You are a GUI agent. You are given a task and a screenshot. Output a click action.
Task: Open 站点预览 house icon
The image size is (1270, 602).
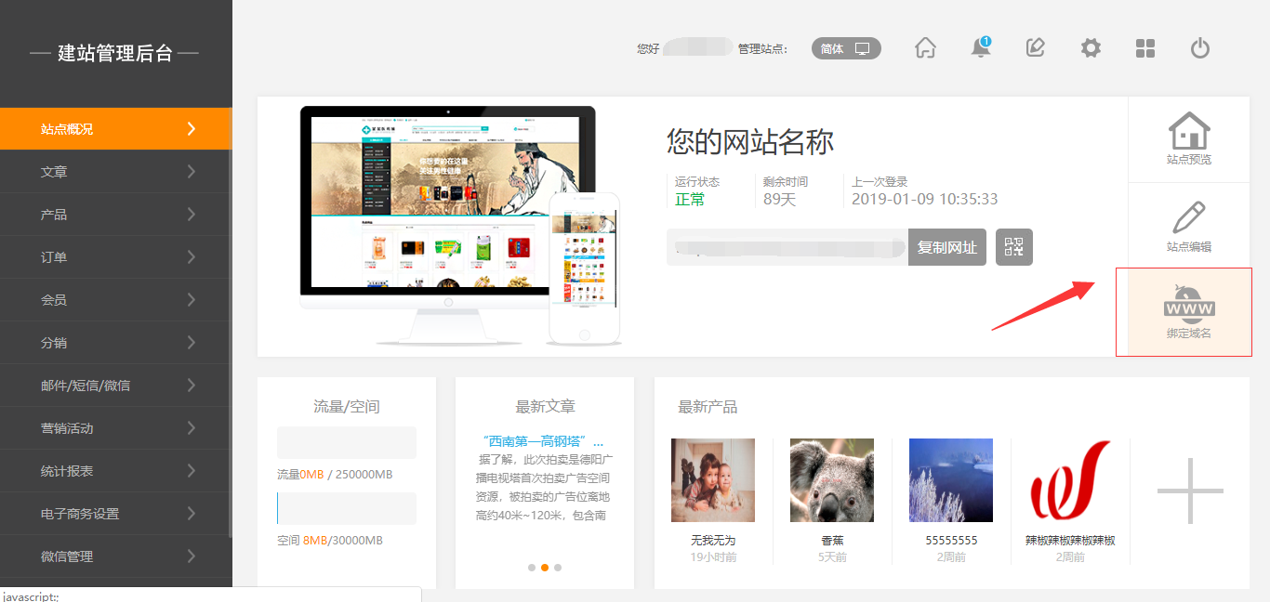point(1189,138)
